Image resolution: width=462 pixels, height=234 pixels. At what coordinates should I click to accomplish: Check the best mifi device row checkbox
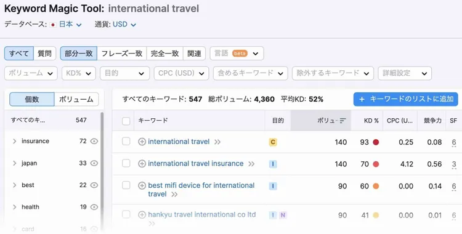[x=126, y=185]
